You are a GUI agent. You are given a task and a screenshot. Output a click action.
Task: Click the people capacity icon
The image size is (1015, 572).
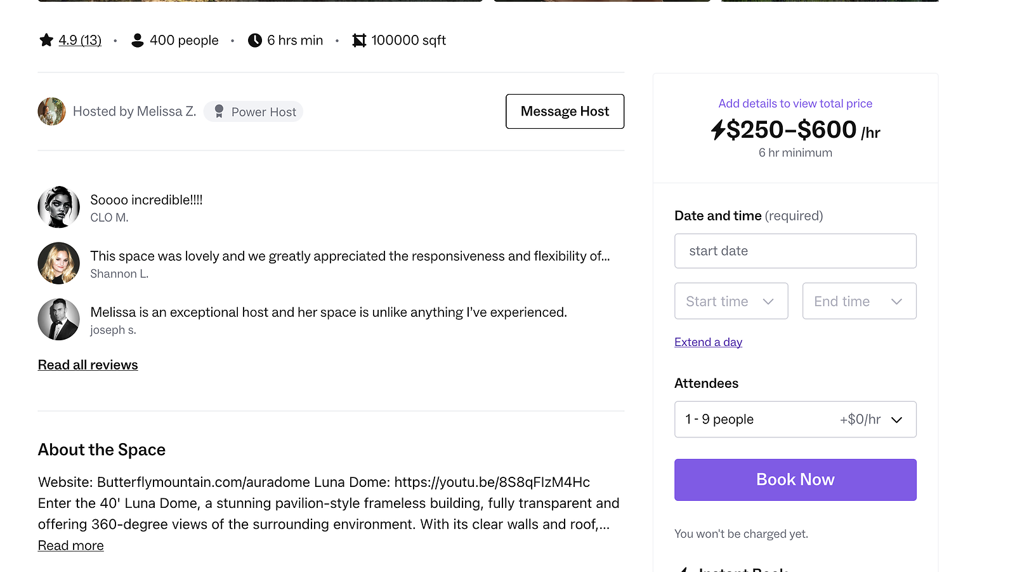coord(137,41)
